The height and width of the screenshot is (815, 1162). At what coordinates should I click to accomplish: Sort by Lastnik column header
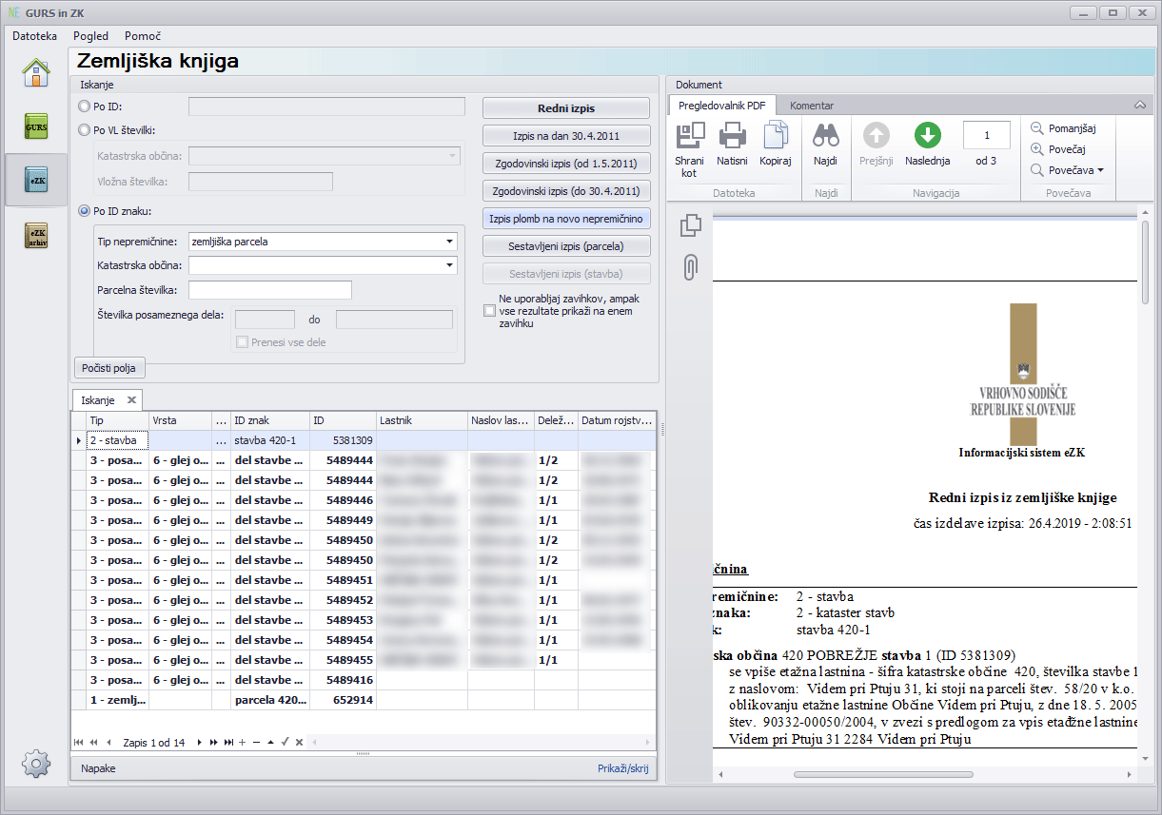[422, 420]
